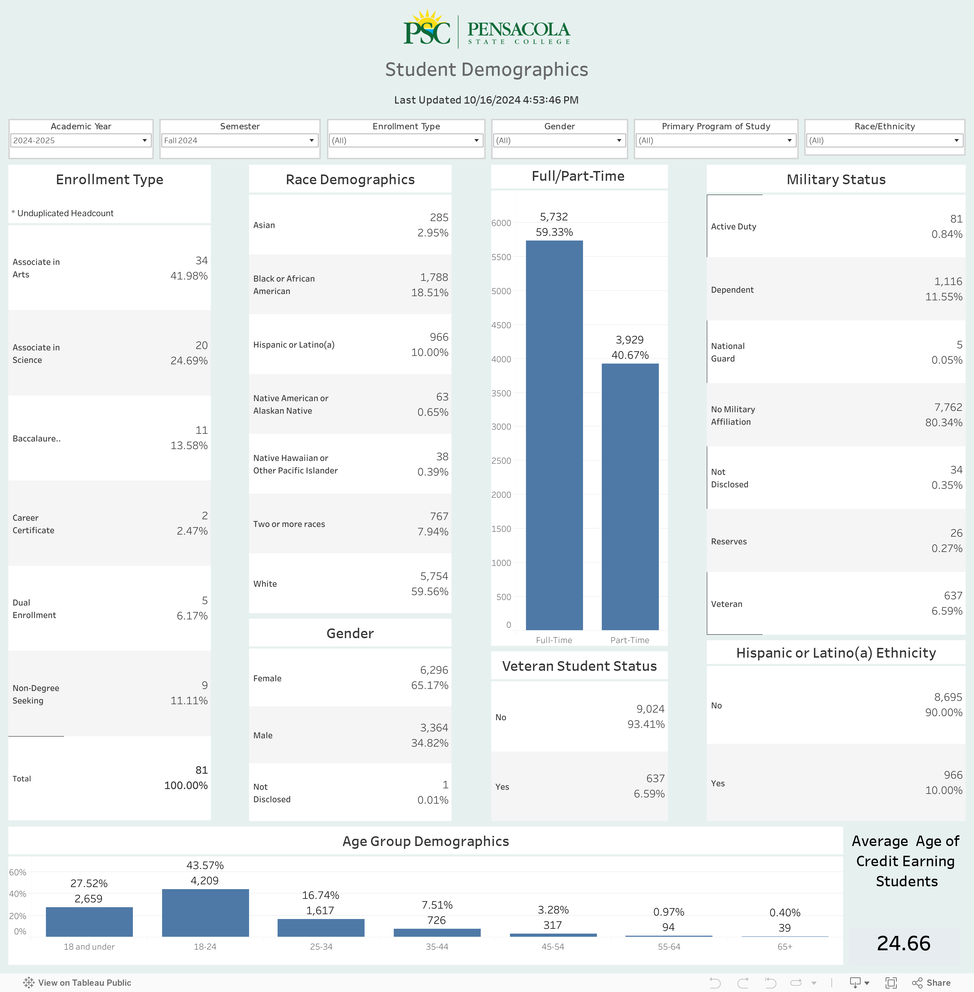This screenshot has width=974, height=992.
Task: Click the Active Duty military row
Action: (836, 226)
